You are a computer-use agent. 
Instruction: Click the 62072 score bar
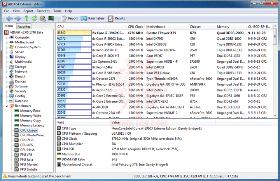(74, 39)
